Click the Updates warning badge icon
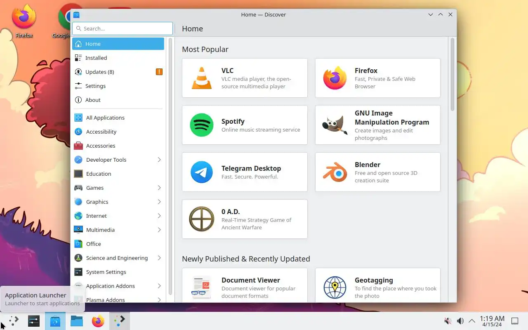Screen dimensions: 528x330 pos(159,72)
